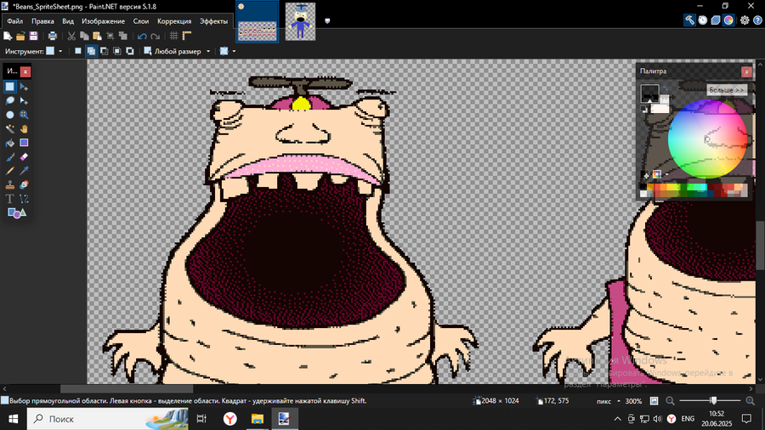765x430 pixels.
Task: Select the Paintbrush tool
Action: click(x=9, y=157)
